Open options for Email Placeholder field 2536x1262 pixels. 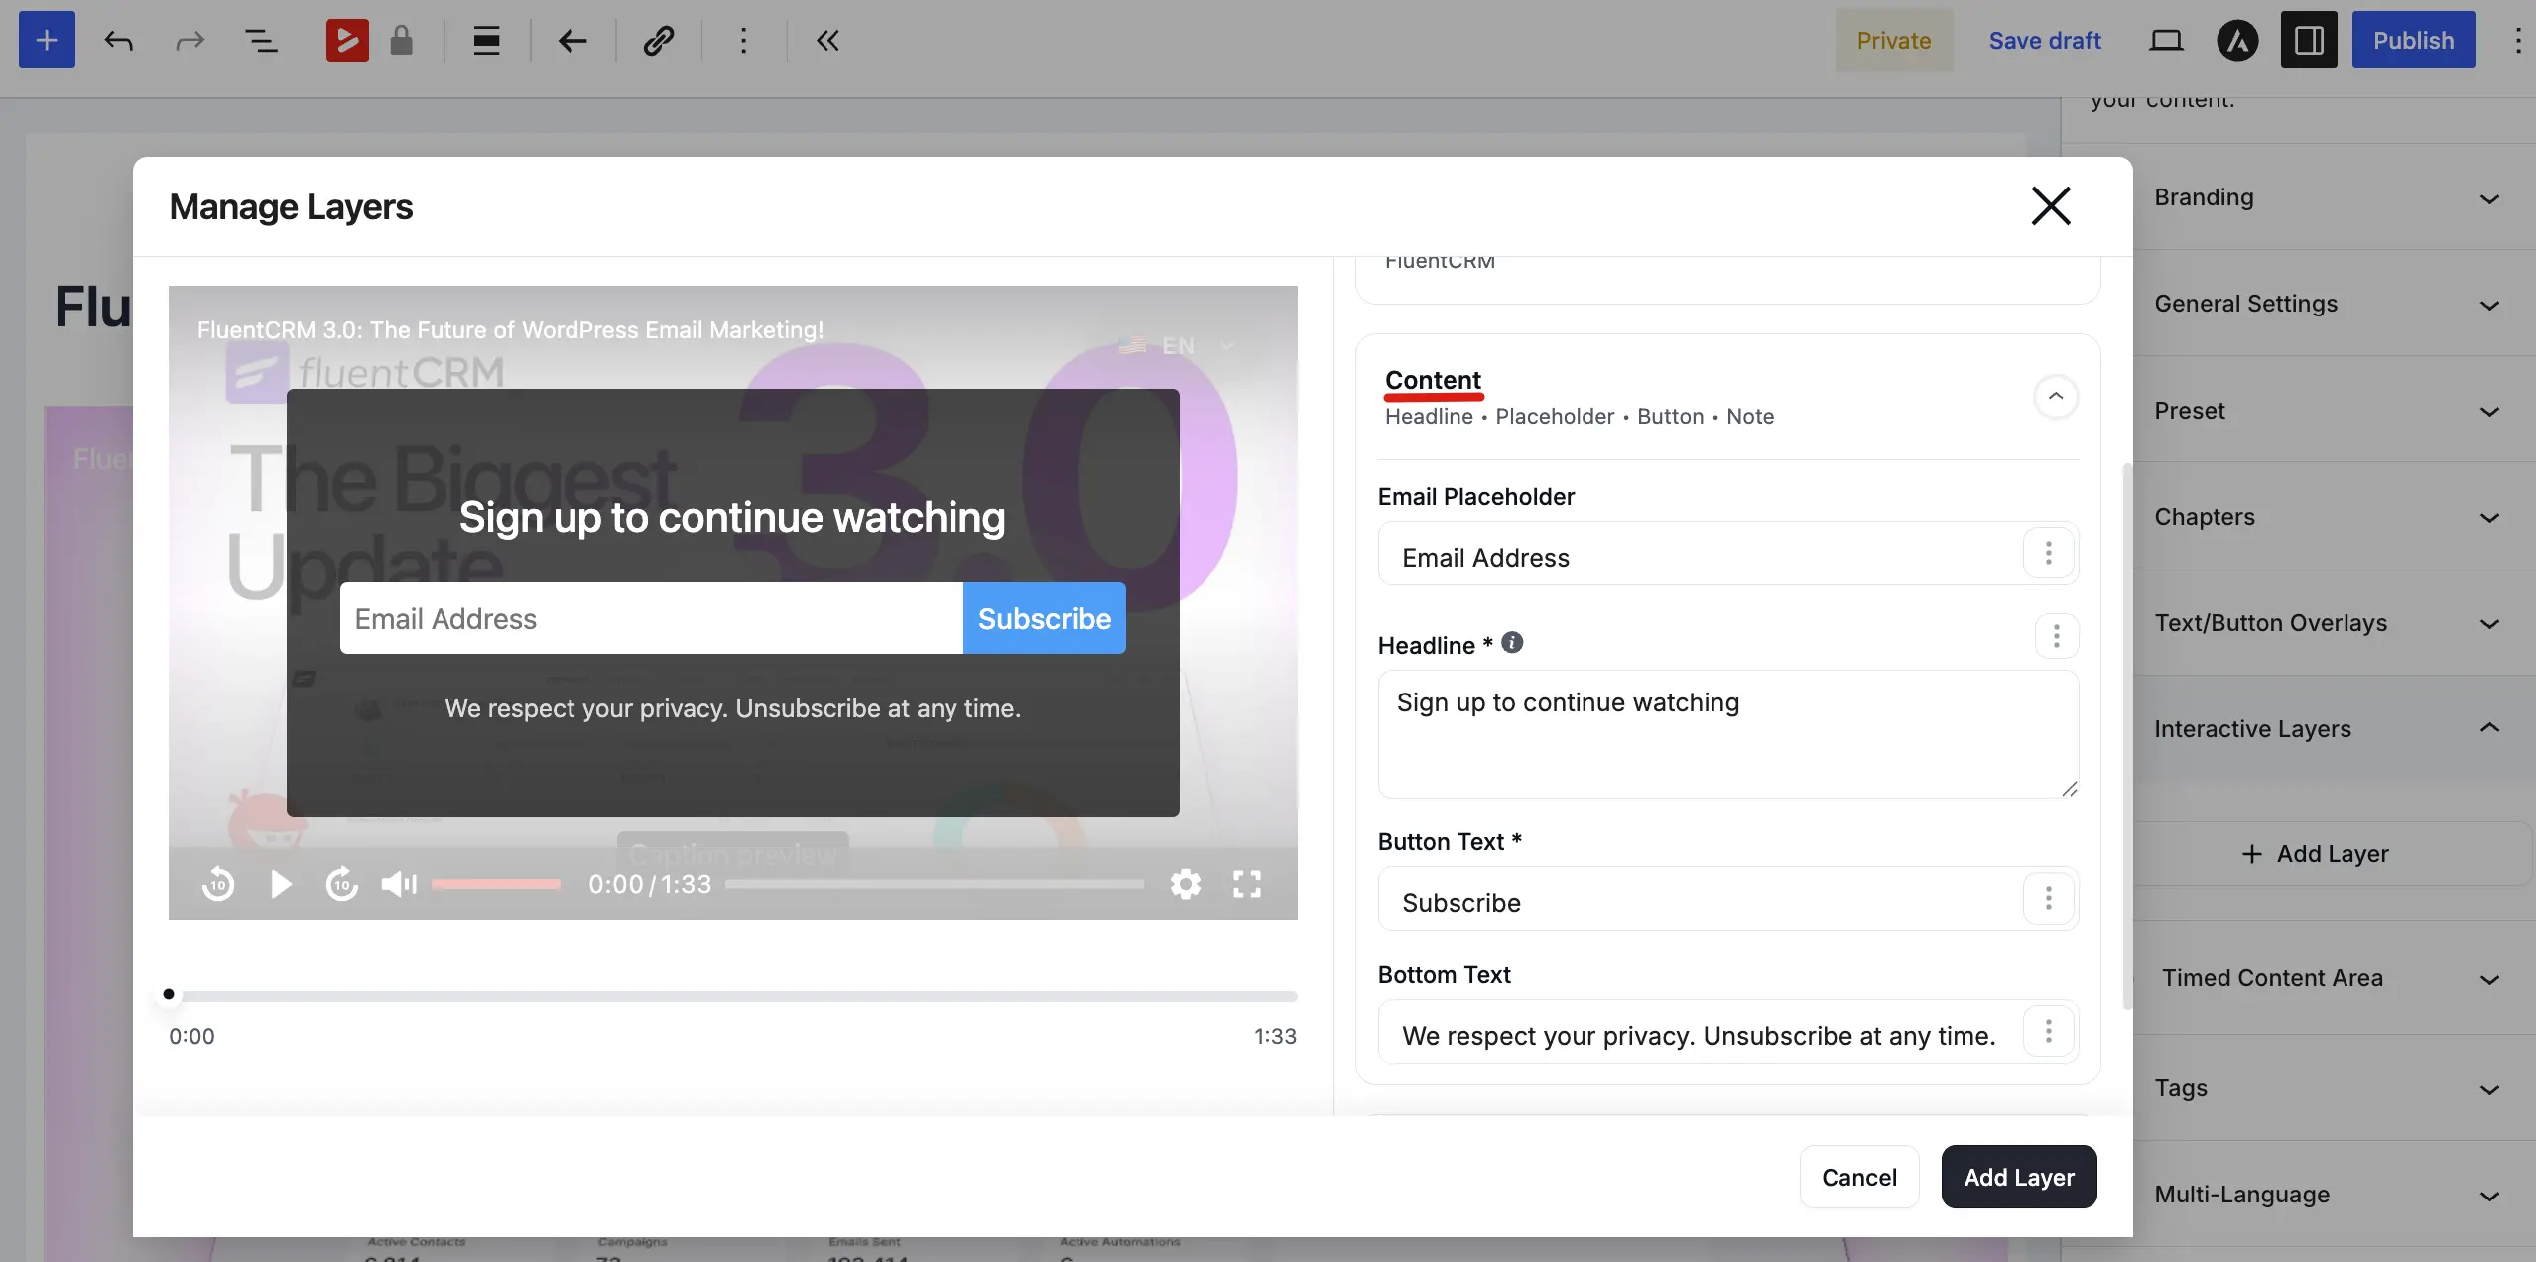point(2049,554)
